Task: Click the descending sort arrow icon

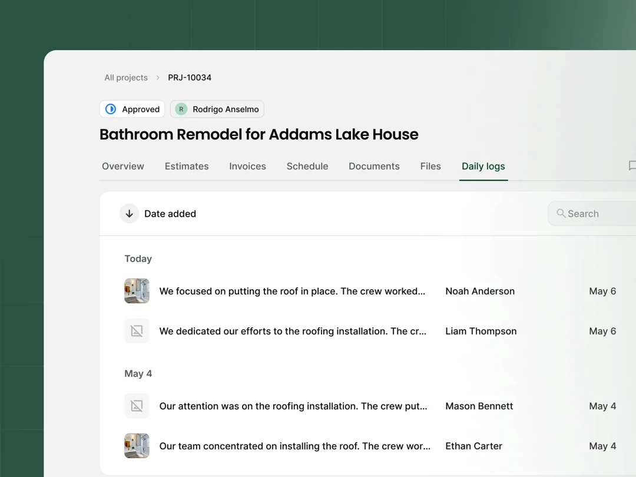Action: tap(129, 213)
